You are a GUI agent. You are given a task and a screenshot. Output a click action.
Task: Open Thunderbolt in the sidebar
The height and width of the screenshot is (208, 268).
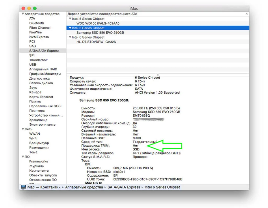pyautogui.click(x=38, y=60)
